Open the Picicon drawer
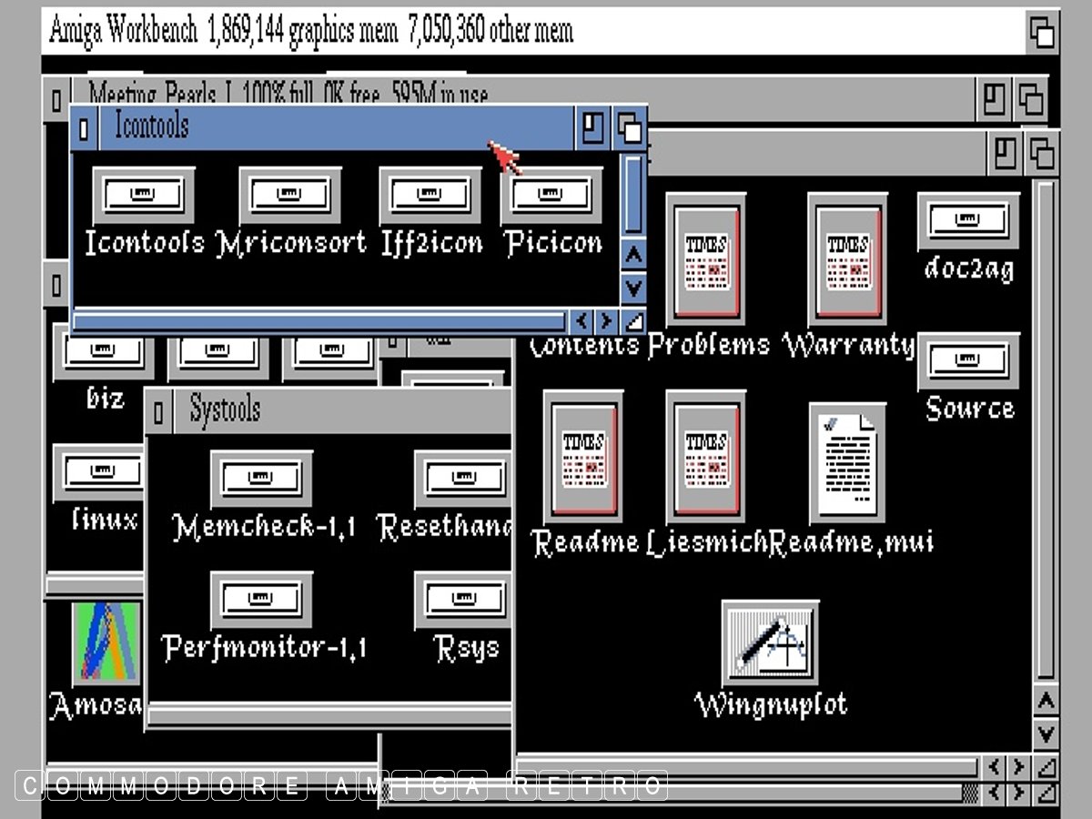This screenshot has width=1092, height=819. pos(551,196)
